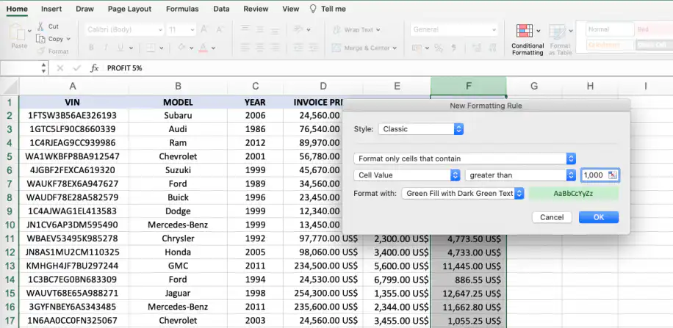Switch to the Review tab
This screenshot has height=328, width=673.
pos(256,9)
